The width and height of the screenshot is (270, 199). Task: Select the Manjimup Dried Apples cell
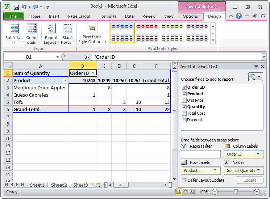tap(41, 88)
